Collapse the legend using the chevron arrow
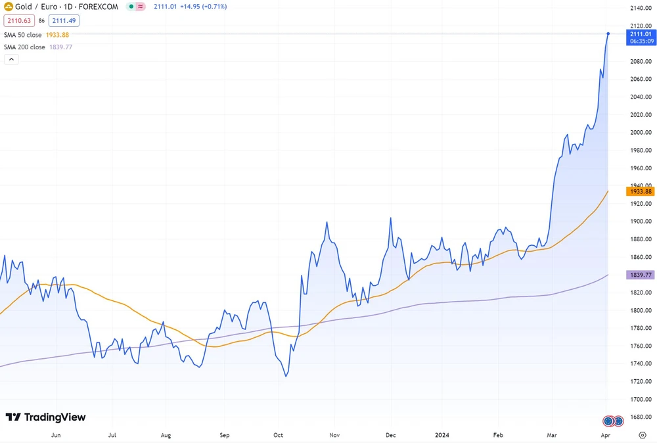Screen dimensions: 657x443 pyautogui.click(x=11, y=59)
